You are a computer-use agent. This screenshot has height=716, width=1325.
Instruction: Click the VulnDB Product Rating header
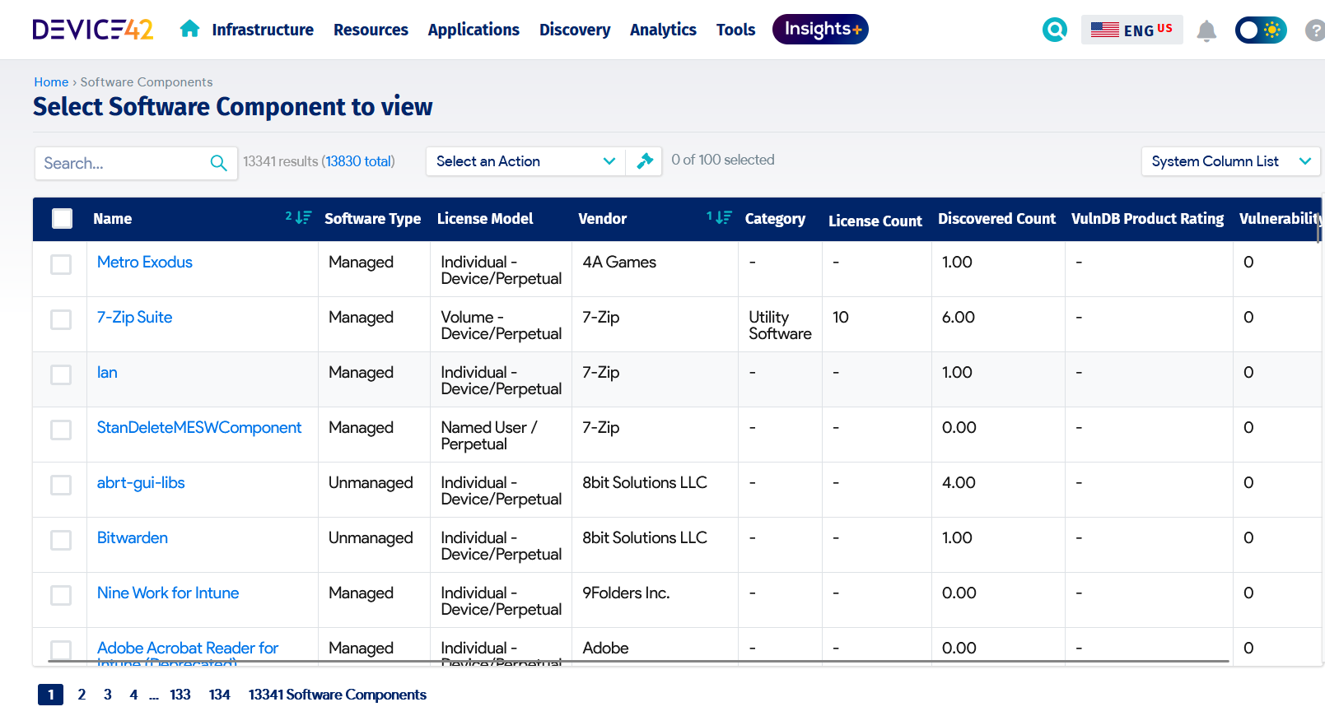1147,218
